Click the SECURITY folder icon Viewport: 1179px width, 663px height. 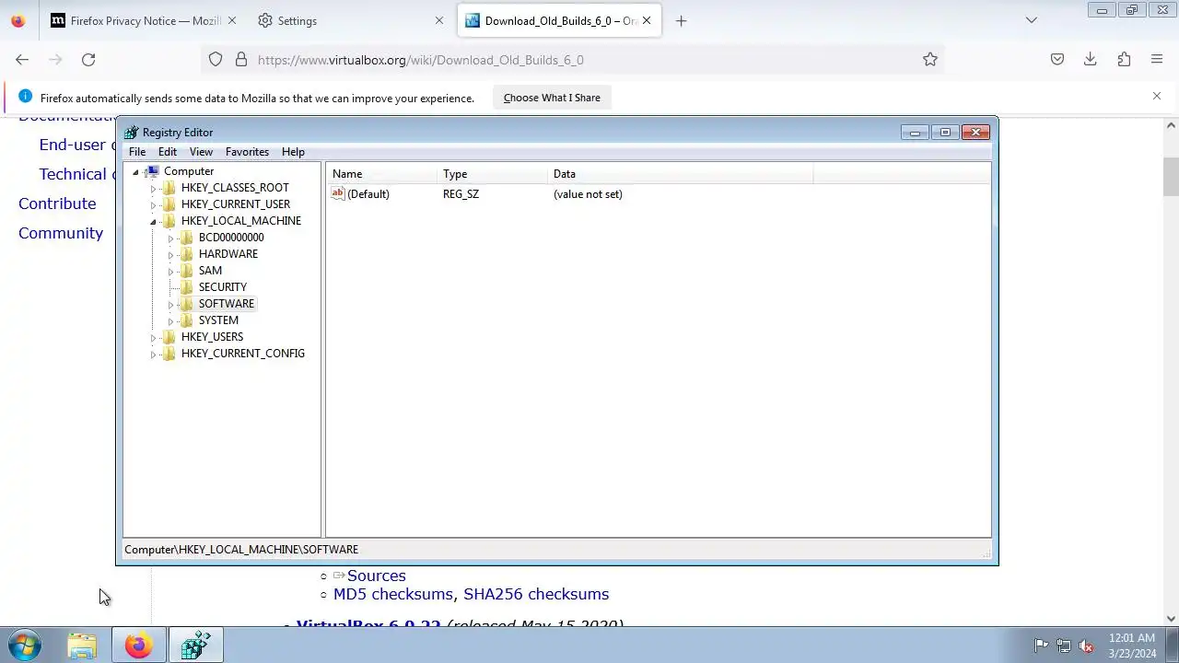click(187, 287)
